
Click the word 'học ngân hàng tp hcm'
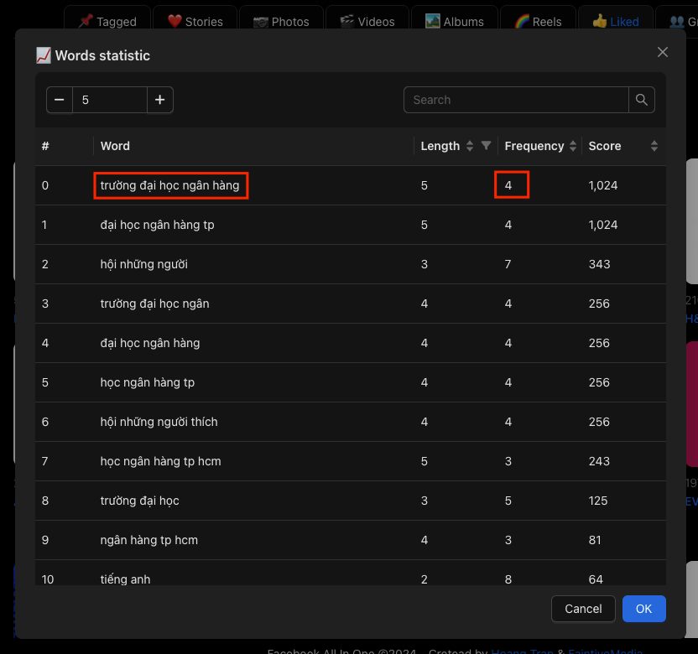coord(161,461)
